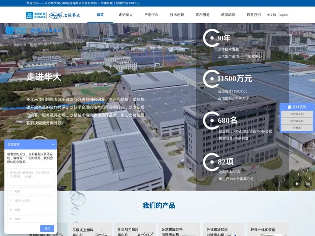315x236 pixels.
Task: Click the 检测设备200多台套 text
Action: [234, 138]
